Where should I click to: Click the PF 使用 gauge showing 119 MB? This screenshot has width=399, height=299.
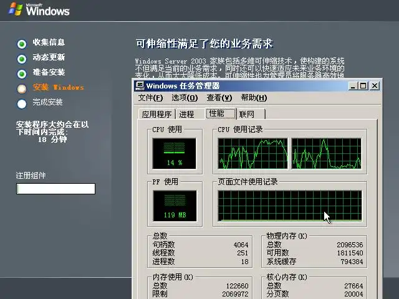pyautogui.click(x=175, y=206)
